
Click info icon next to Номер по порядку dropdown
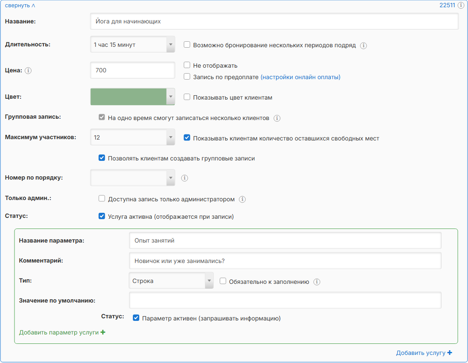coord(185,178)
